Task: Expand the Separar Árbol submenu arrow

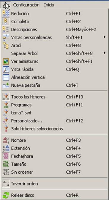Action: pos(105,53)
